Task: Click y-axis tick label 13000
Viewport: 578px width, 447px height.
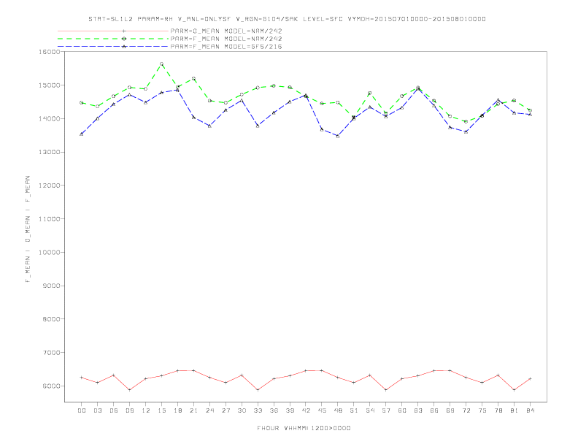Action: pos(49,152)
